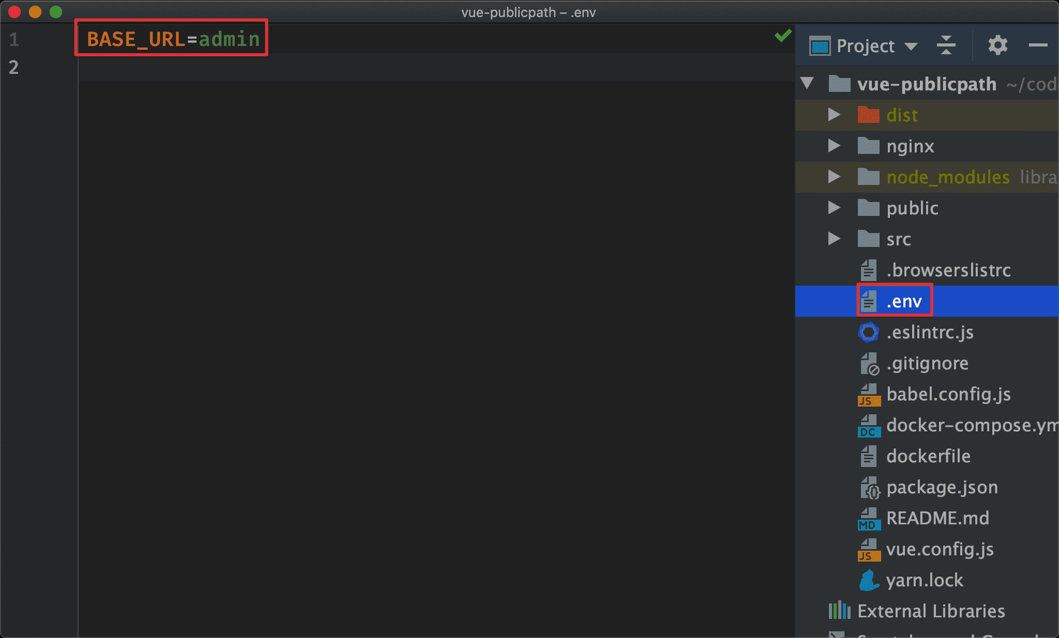Select the node_modules folder icon
This screenshot has width=1059, height=638.
(x=868, y=177)
